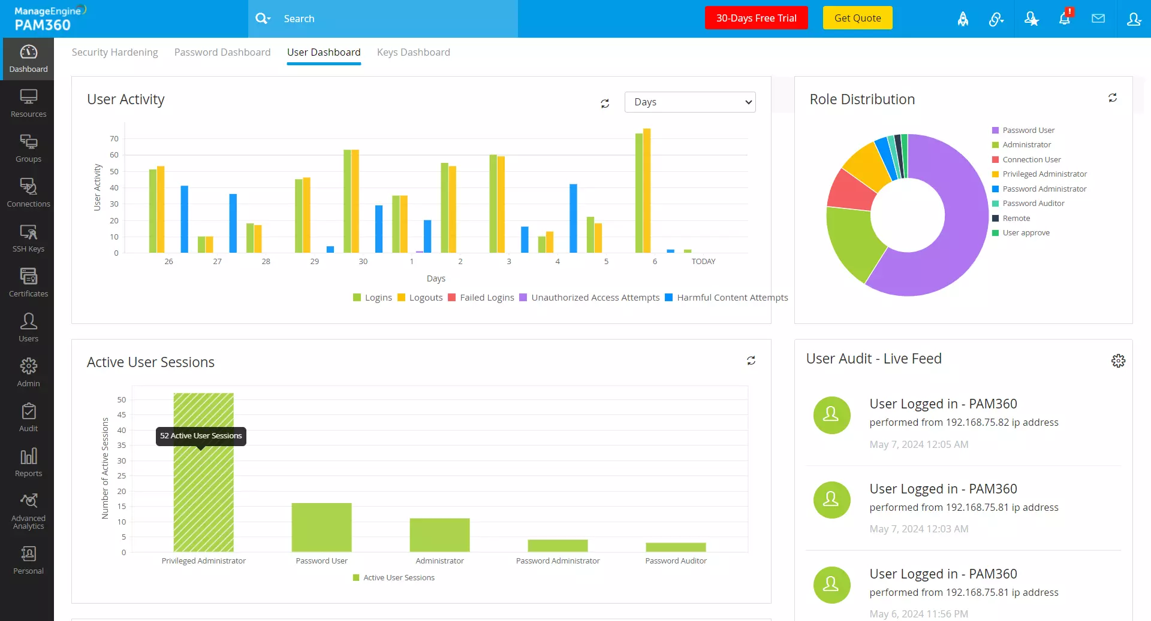
Task: Open Connections from the left sidebar
Action: click(28, 192)
